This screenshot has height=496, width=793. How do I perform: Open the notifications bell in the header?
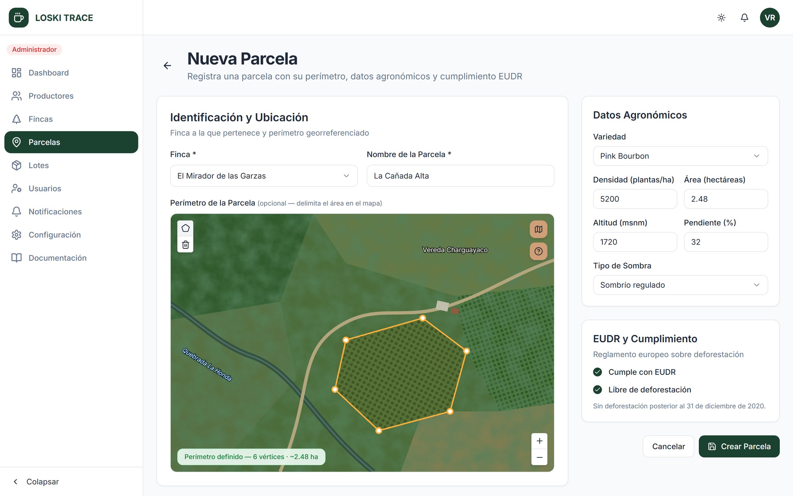pos(744,18)
